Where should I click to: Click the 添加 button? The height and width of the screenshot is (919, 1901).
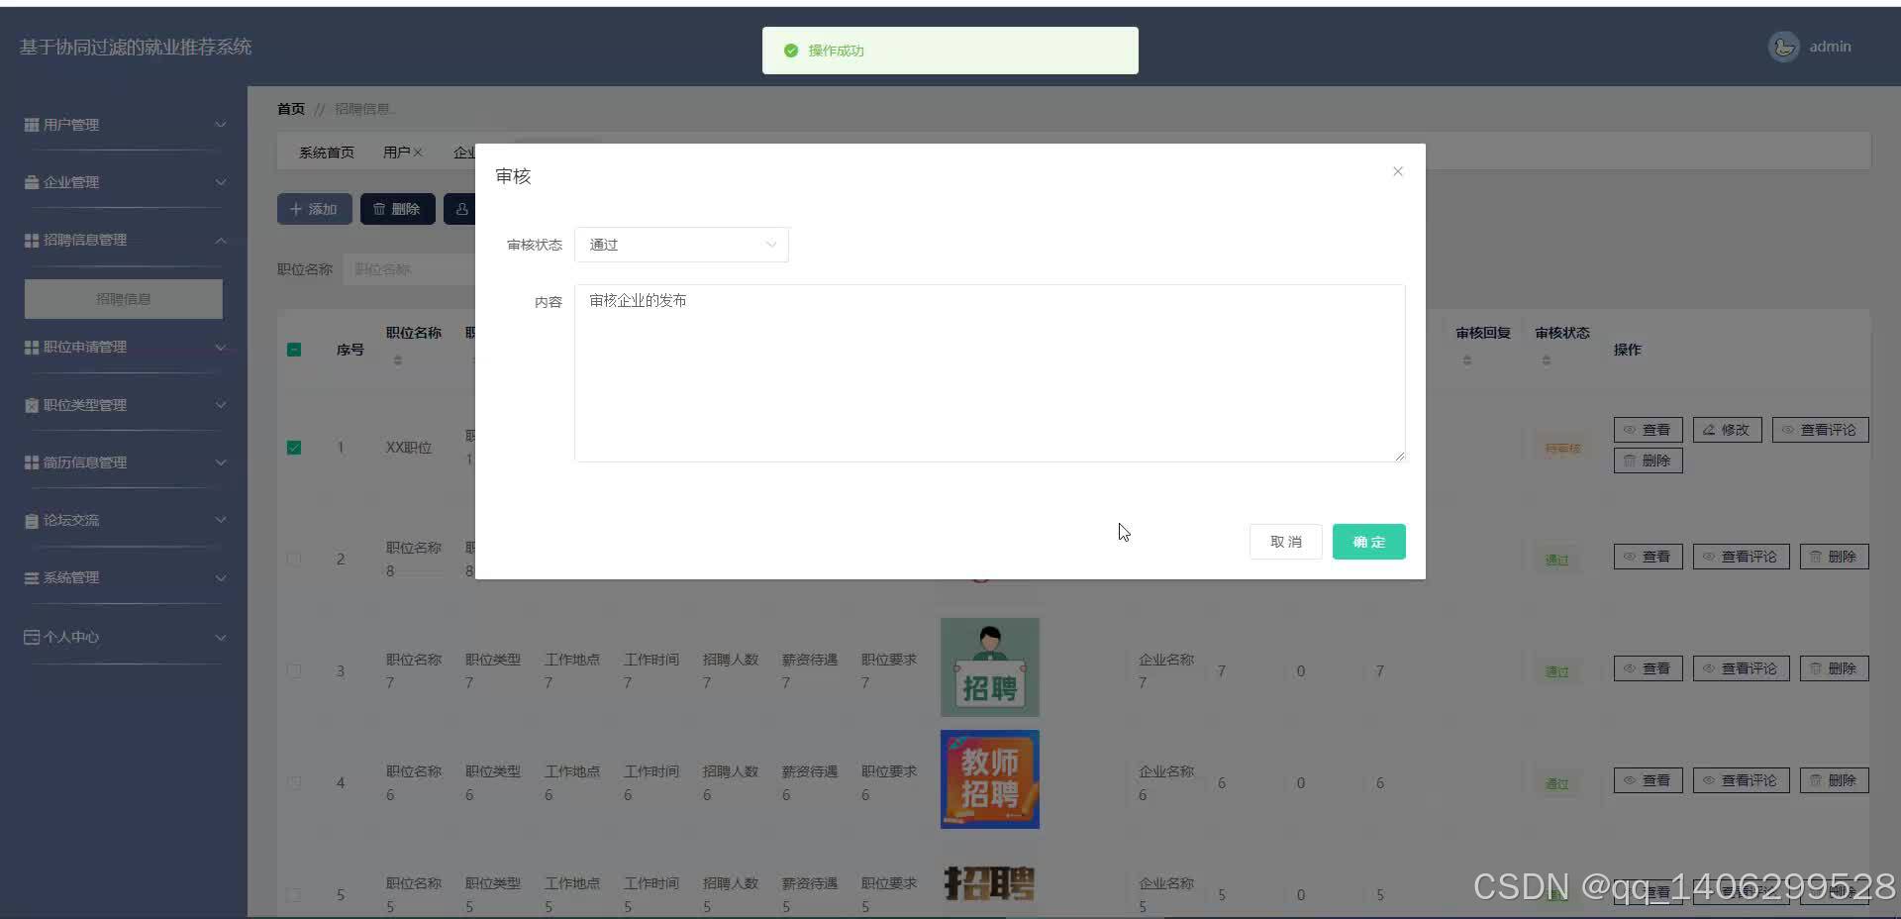(314, 209)
